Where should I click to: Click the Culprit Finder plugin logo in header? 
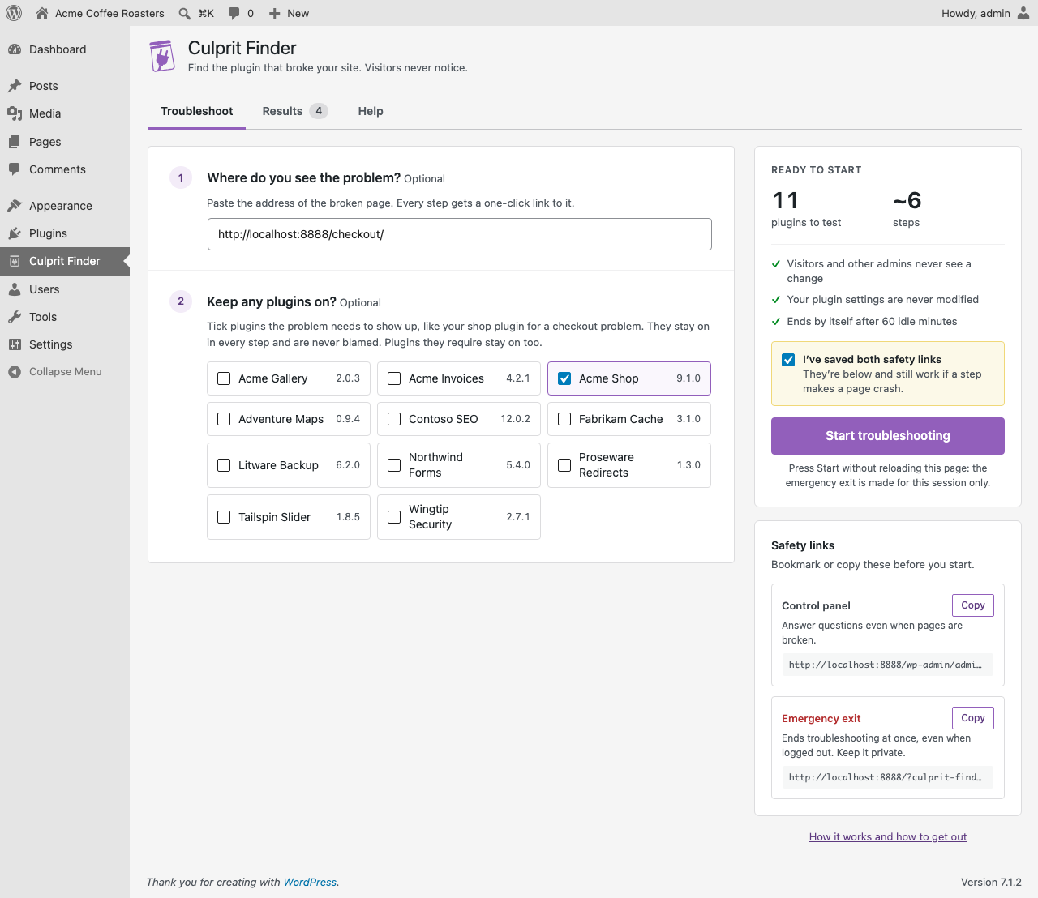[x=162, y=57]
